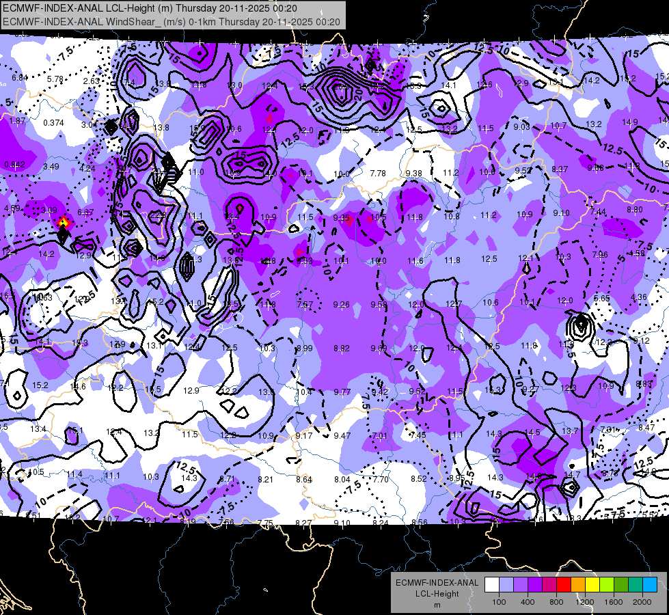Click the lime green legend swatch
Screen dimensions: 669x615
[x=607, y=584]
